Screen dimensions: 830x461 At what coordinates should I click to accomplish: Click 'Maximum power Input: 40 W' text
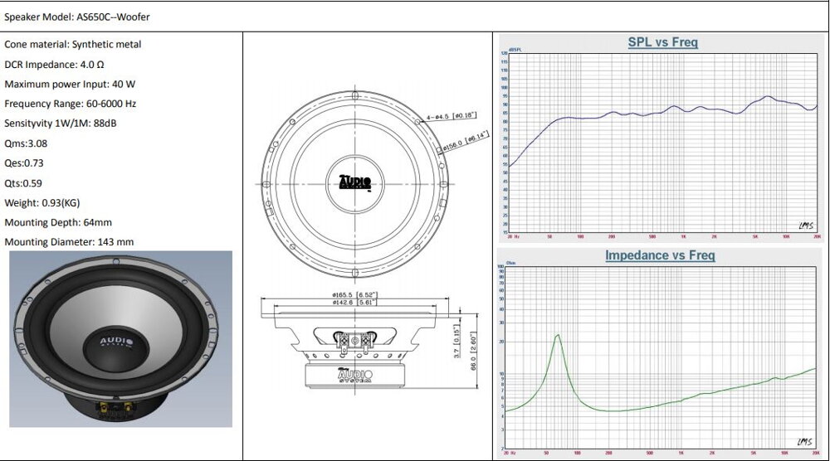[x=70, y=84]
